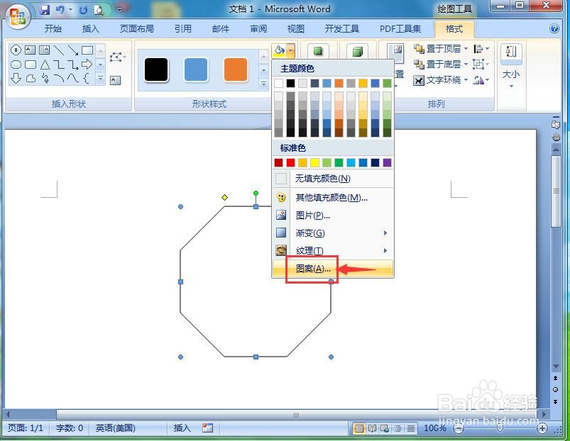Click the 文字环绕 text wrapping icon
Viewport: 570px width, 441px height.
pos(420,80)
